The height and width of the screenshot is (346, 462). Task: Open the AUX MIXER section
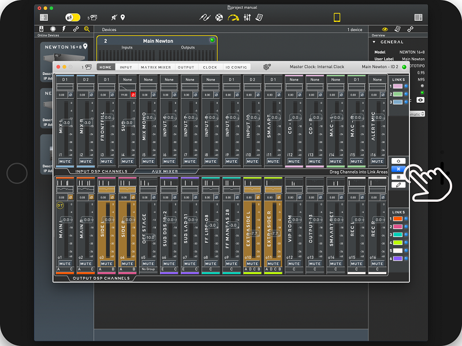[x=165, y=171]
